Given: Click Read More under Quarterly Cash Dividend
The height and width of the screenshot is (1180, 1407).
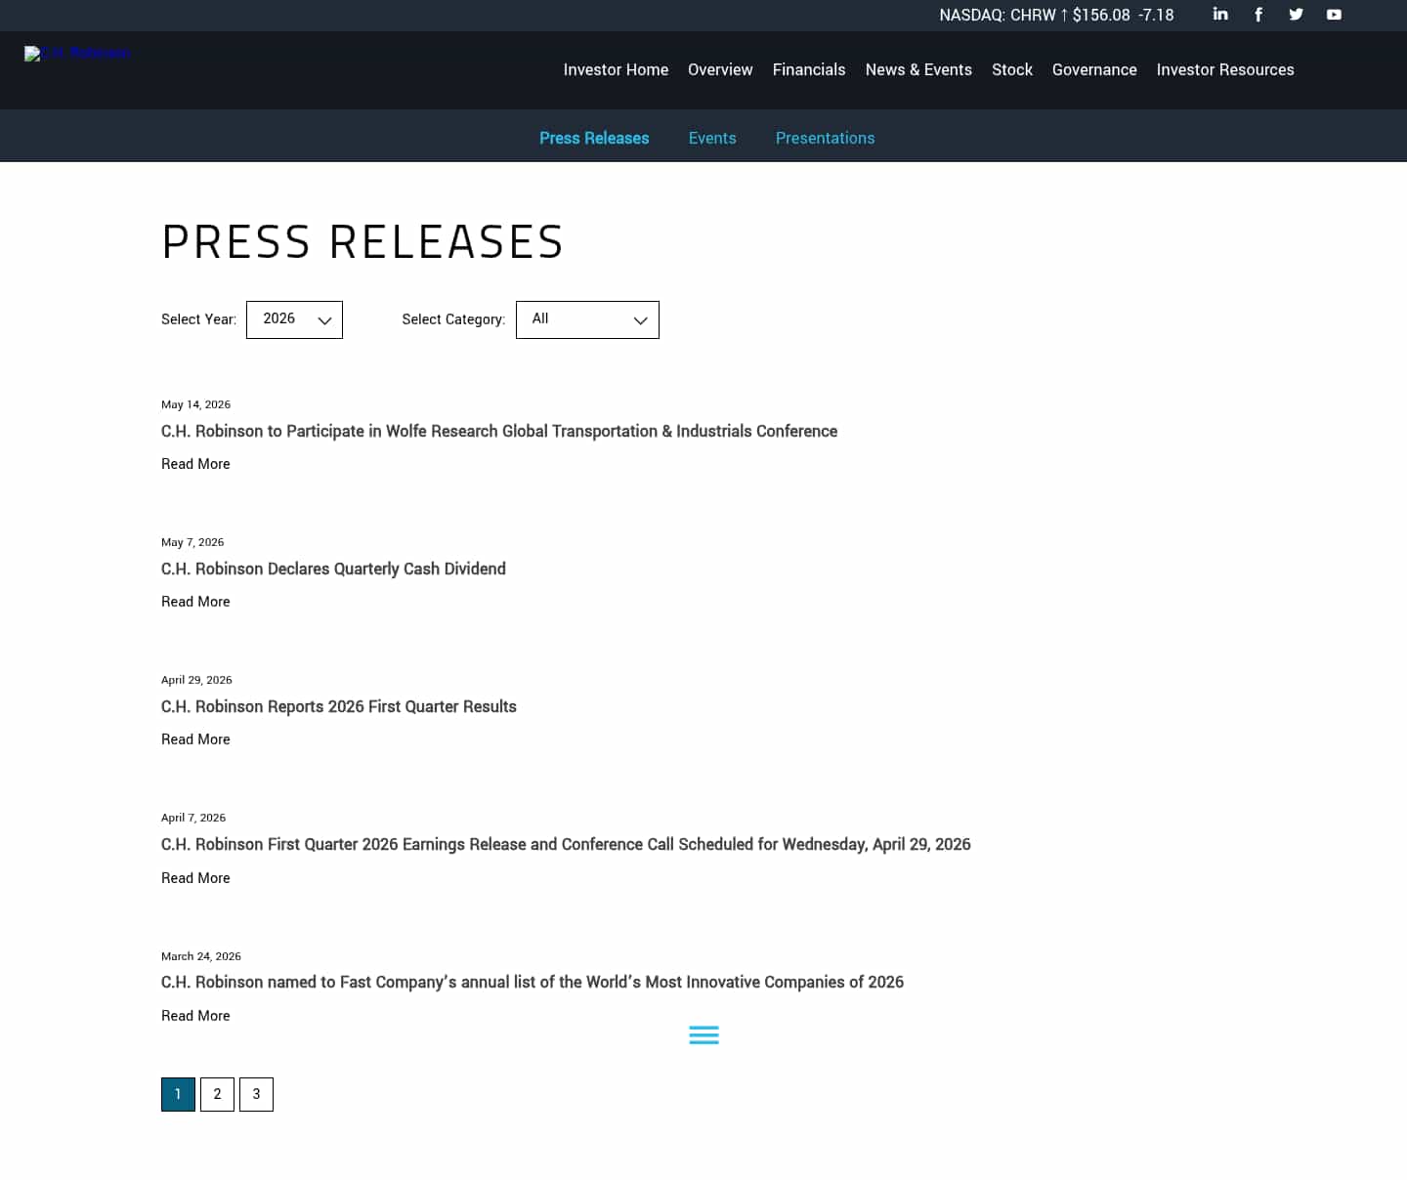Looking at the screenshot, I should pos(195,602).
